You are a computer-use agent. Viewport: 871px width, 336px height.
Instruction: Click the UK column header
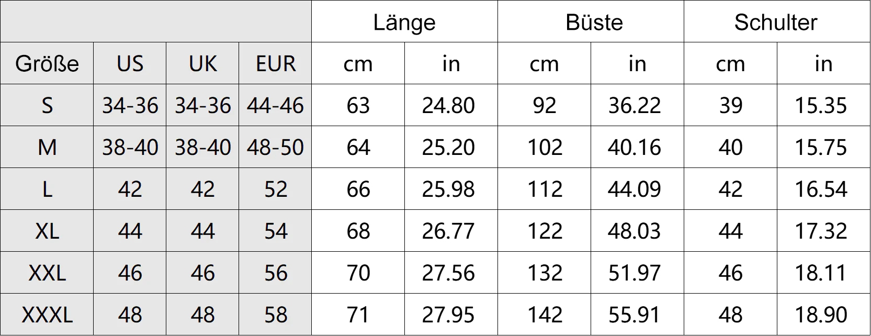point(202,64)
